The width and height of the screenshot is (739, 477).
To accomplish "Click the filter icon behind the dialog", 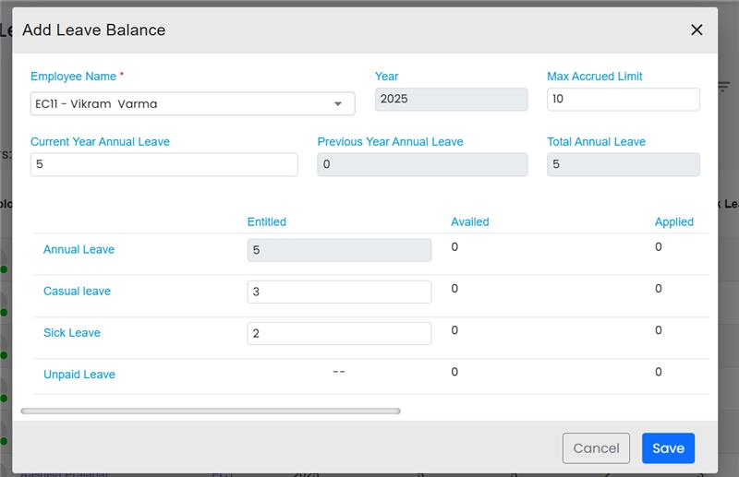I will point(723,87).
